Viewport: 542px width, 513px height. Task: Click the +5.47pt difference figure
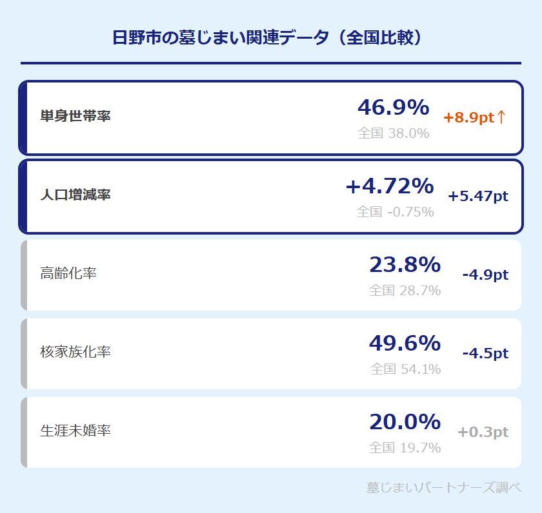coord(478,196)
